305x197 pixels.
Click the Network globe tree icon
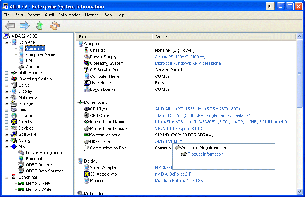click(14, 116)
